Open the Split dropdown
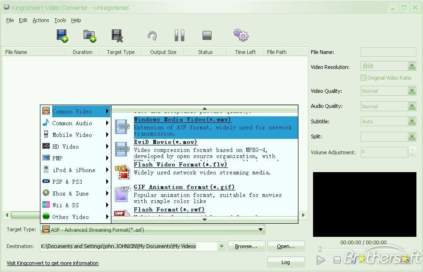 [x=412, y=137]
